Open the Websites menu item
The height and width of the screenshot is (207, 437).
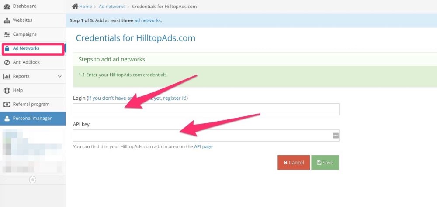click(33, 20)
